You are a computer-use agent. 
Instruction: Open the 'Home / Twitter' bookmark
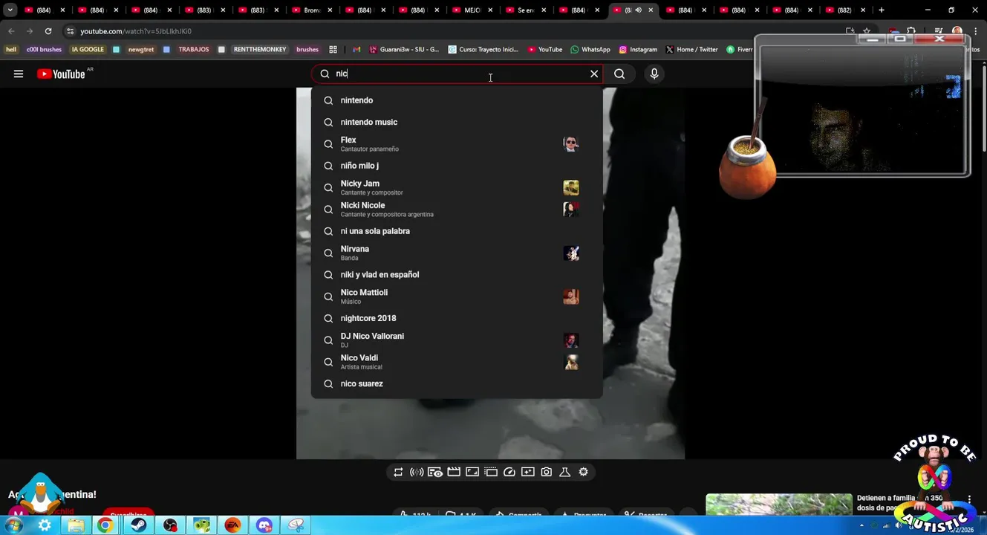[x=691, y=50]
